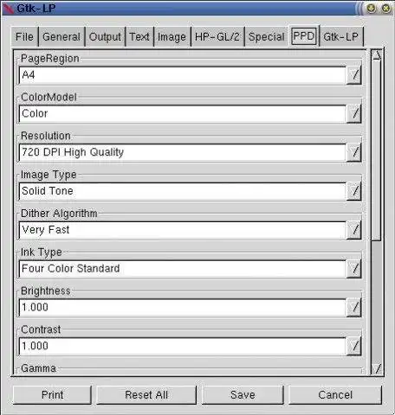The width and height of the screenshot is (395, 415).
Task: Click the first round title bar button
Action: click(372, 9)
